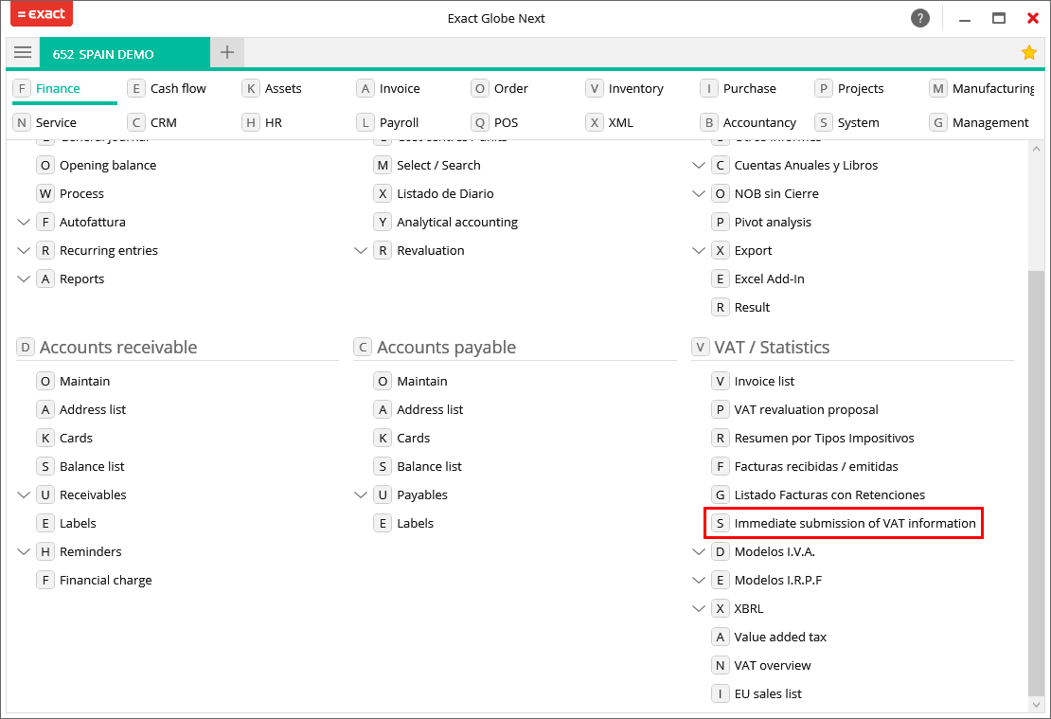Click the V key icon beside Invoice list
This screenshot has width=1051, height=719.
pyautogui.click(x=721, y=381)
